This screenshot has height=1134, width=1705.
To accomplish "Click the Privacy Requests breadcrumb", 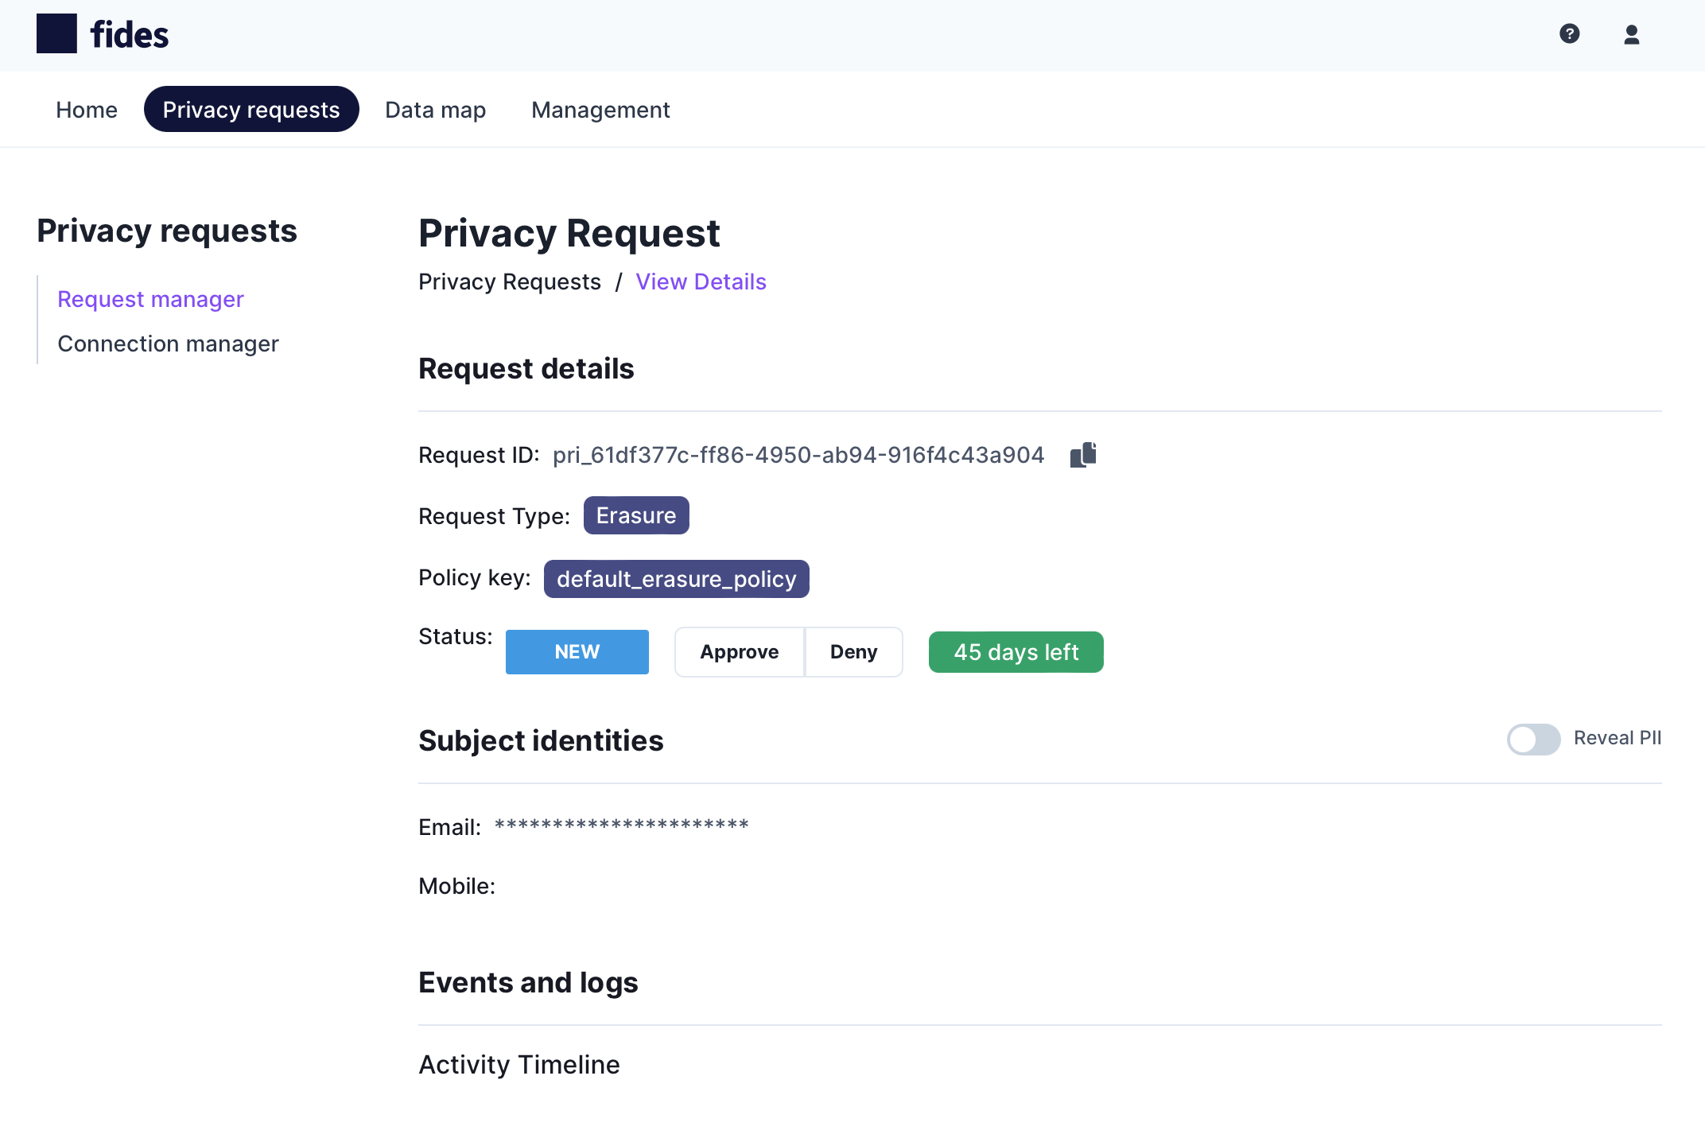I will point(510,282).
